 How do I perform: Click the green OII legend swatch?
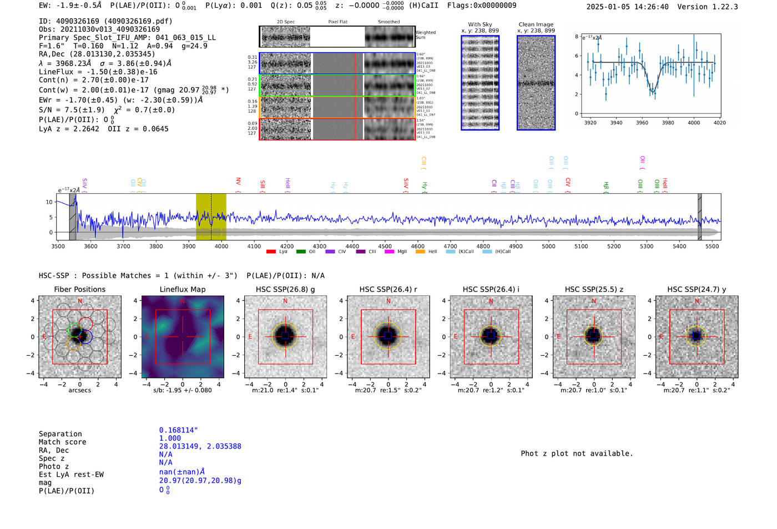(x=301, y=252)
